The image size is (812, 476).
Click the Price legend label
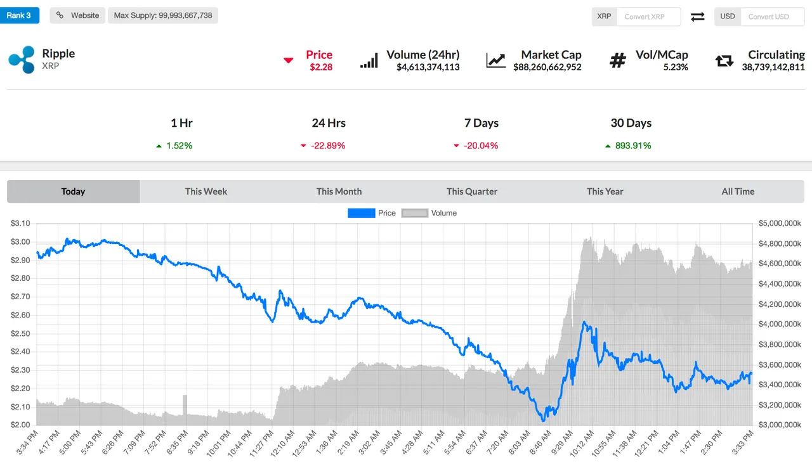(x=387, y=213)
